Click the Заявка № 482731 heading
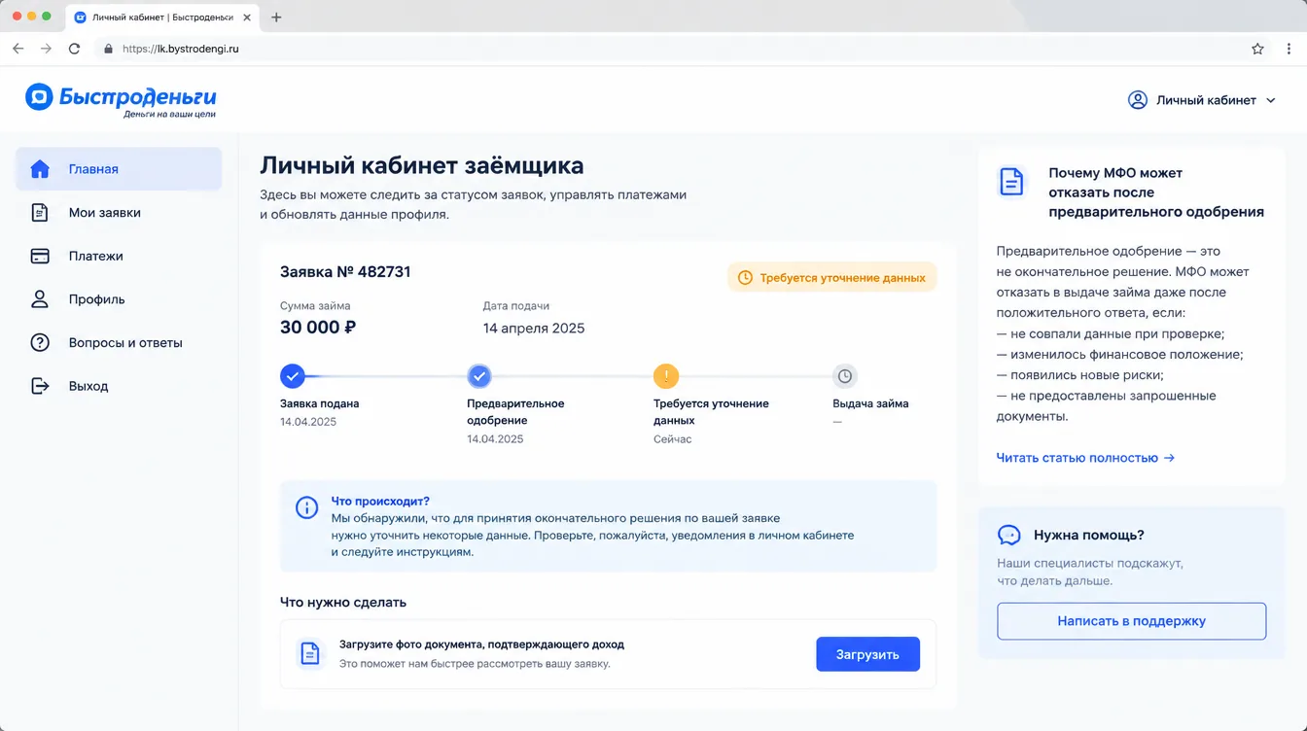Screen dimensions: 1307x731 (x=345, y=272)
